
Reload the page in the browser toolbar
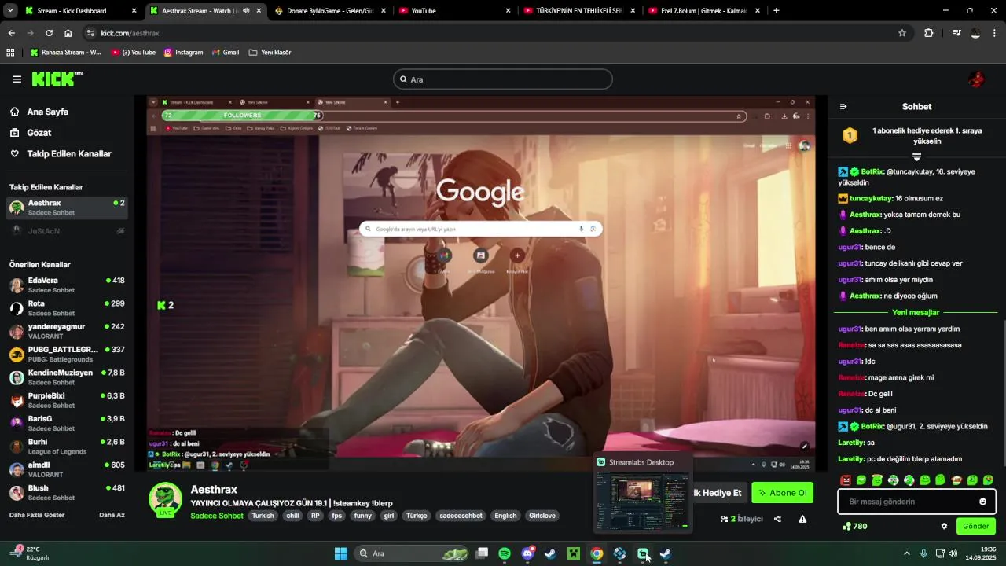(49, 33)
